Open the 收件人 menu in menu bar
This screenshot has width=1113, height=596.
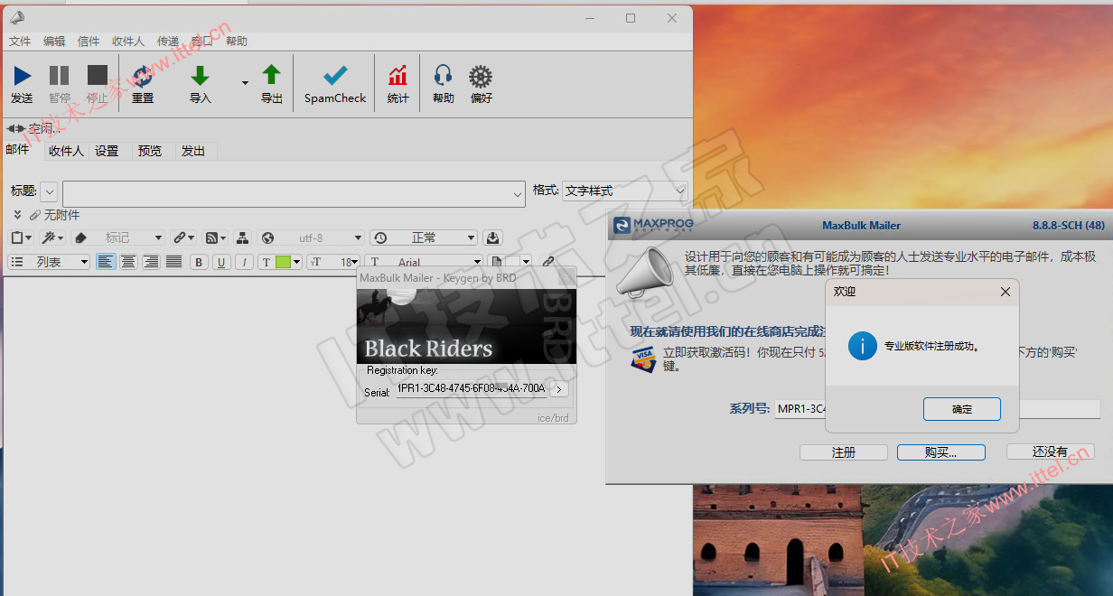pyautogui.click(x=128, y=42)
